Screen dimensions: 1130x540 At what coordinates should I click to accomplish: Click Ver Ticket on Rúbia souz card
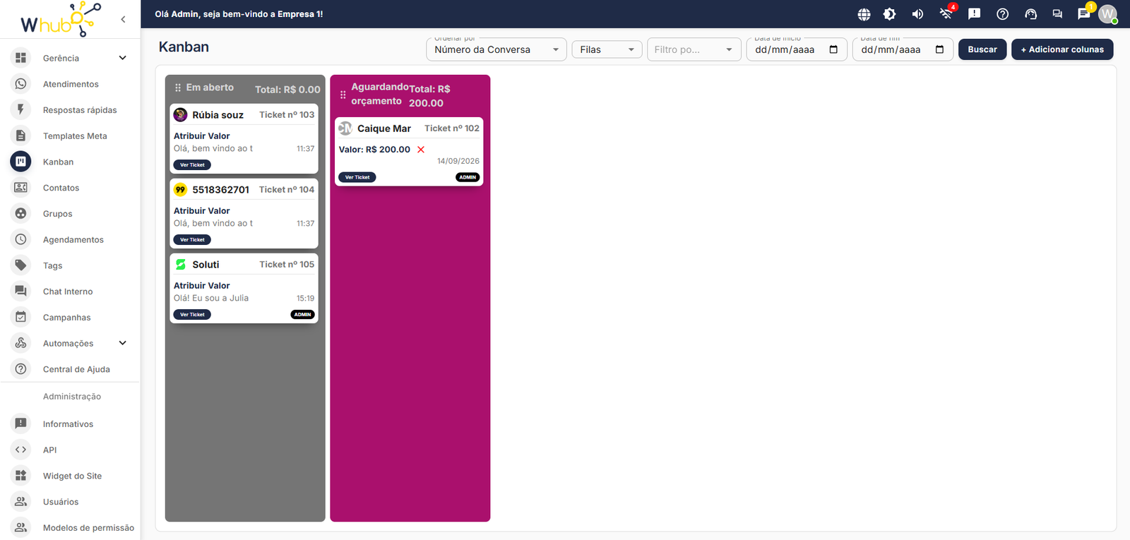coord(192,165)
